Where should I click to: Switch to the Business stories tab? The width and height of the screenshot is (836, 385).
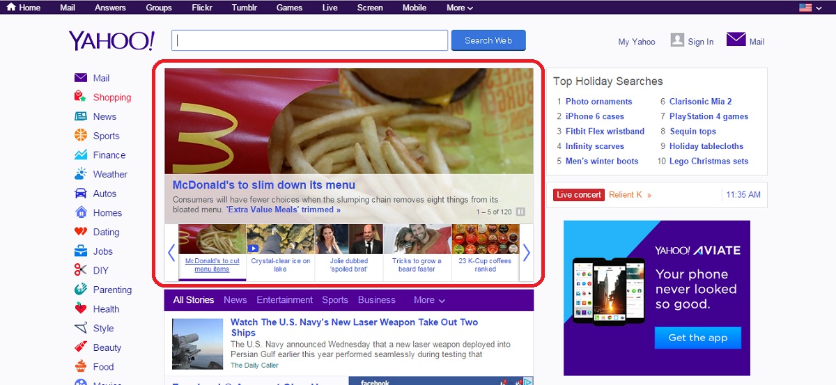click(x=377, y=300)
